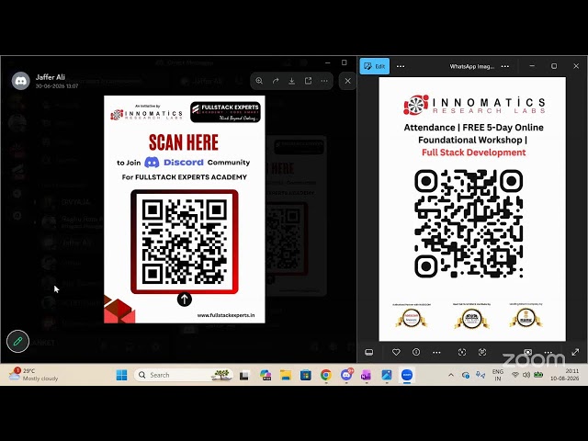
Task: Zoom in on the Discord image preview
Action: [259, 81]
